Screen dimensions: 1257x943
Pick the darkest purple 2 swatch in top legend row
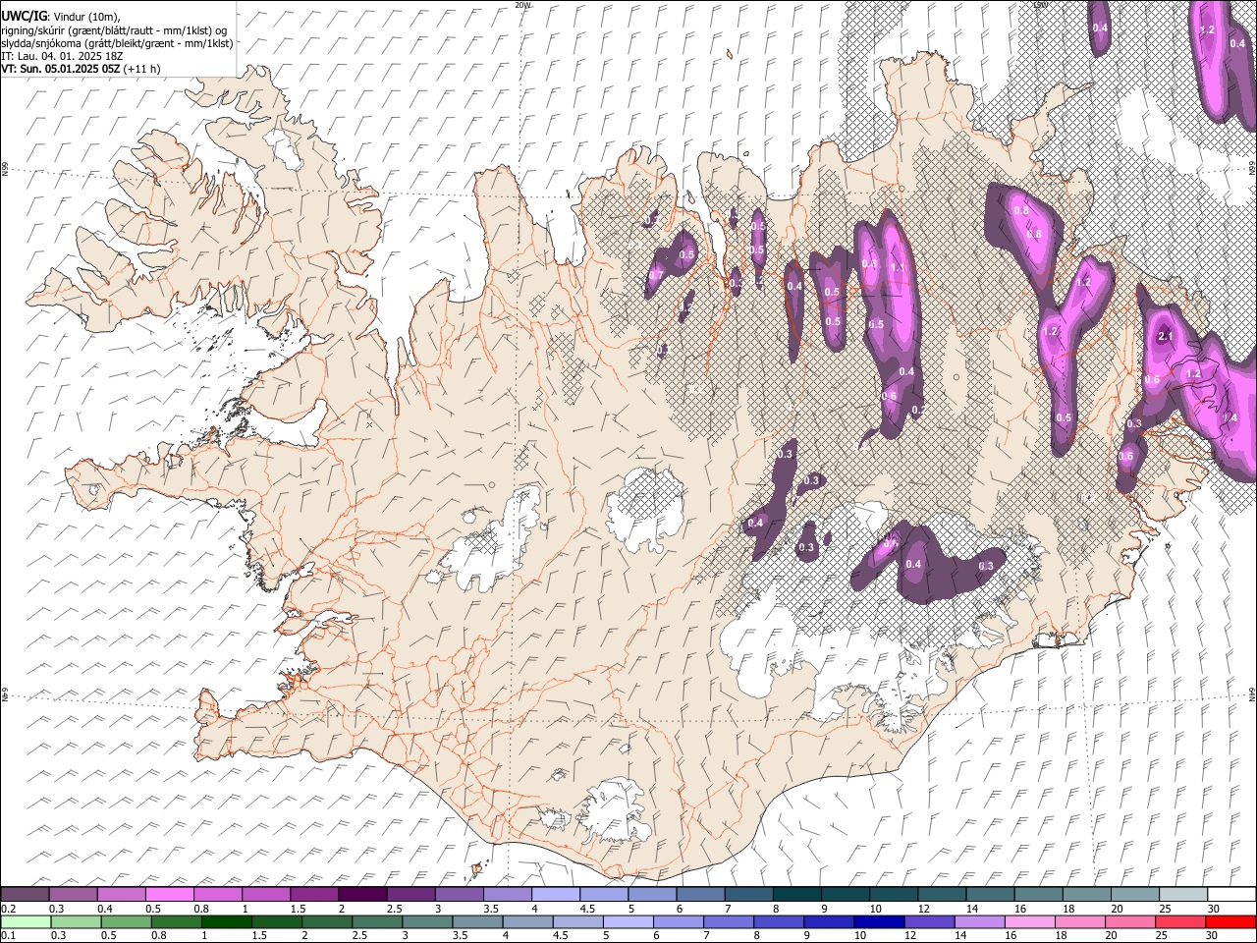point(362,895)
